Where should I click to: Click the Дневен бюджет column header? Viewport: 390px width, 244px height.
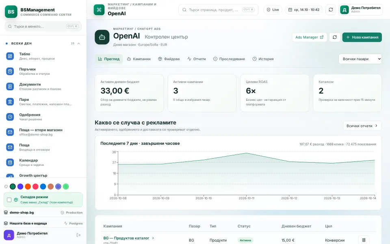pyautogui.click(x=296, y=226)
